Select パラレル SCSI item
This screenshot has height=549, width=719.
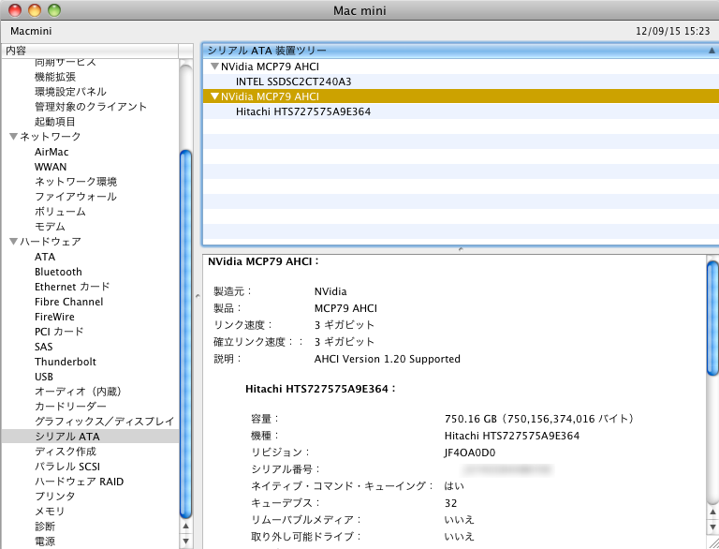click(67, 467)
